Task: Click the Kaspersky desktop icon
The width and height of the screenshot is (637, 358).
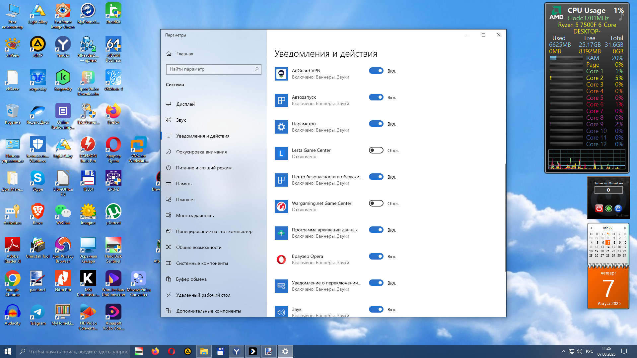Action: (x=63, y=81)
